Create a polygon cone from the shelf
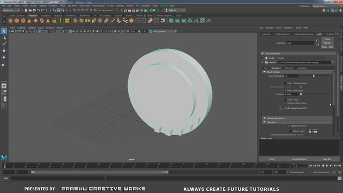This screenshot has height=193, width=343. pyautogui.click(x=29, y=21)
